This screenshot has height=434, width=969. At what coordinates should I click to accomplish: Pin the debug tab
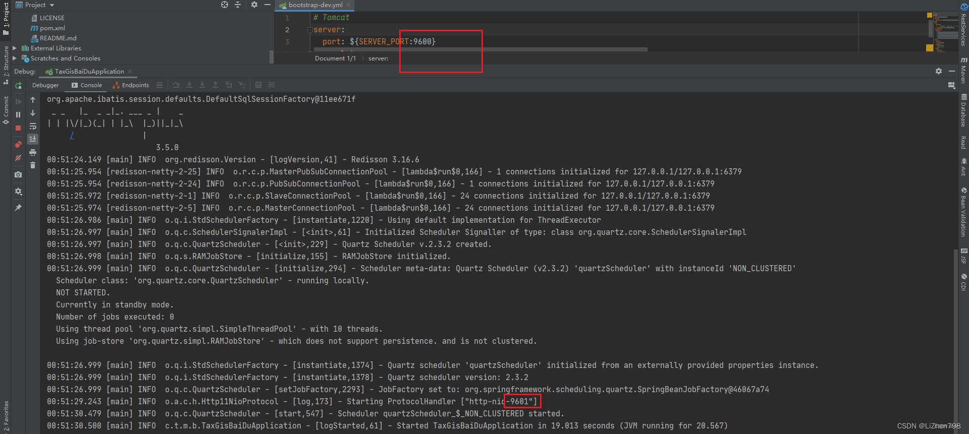(x=18, y=207)
